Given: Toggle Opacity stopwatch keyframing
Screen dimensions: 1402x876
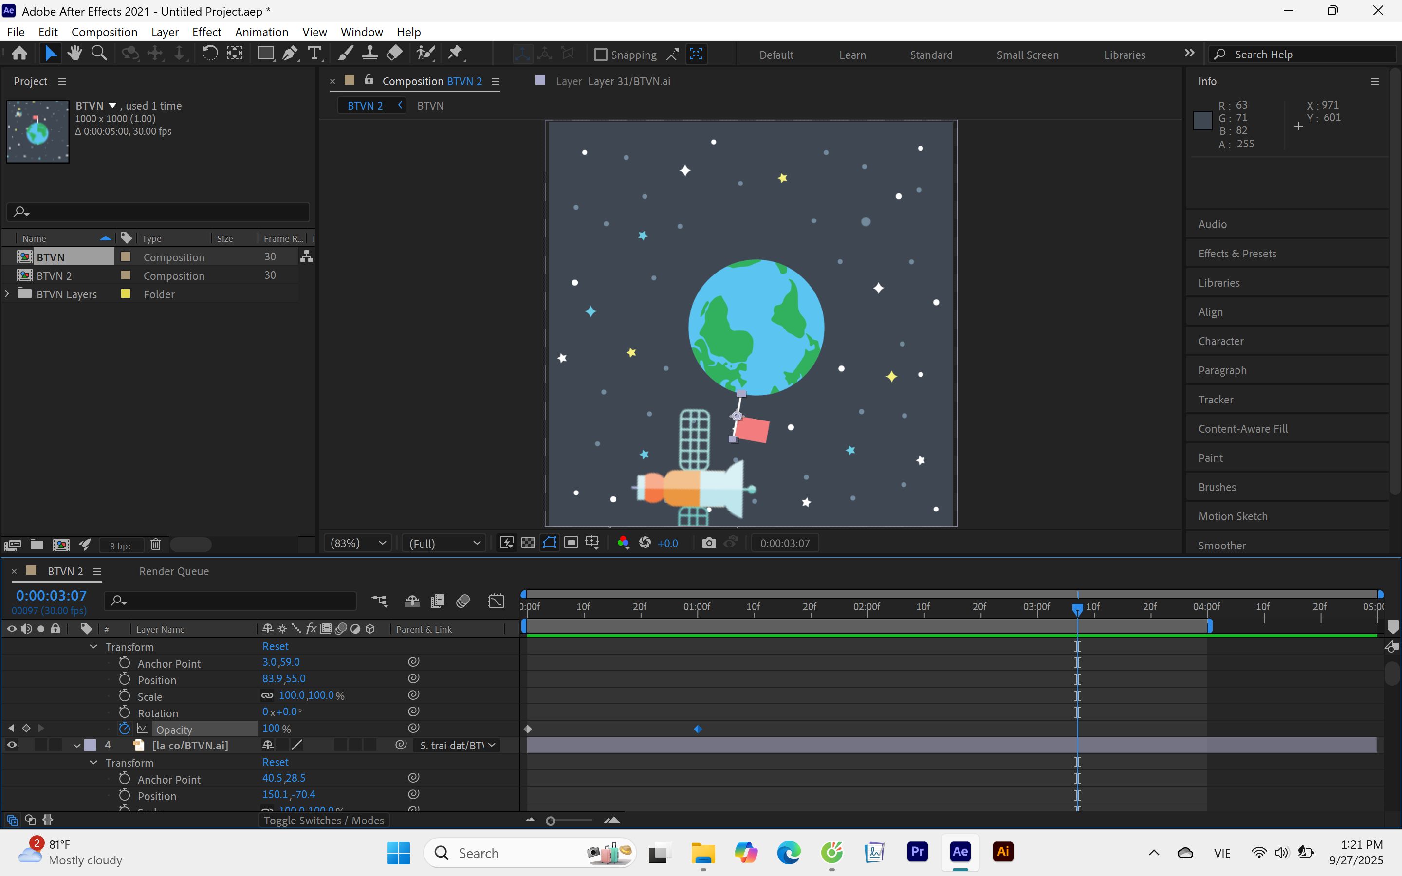Looking at the screenshot, I should (125, 729).
